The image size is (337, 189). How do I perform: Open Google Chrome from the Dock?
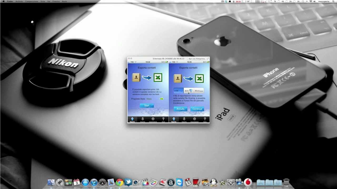coord(119,182)
